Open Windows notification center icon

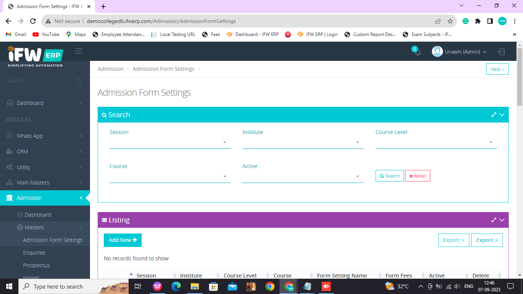[x=510, y=286]
